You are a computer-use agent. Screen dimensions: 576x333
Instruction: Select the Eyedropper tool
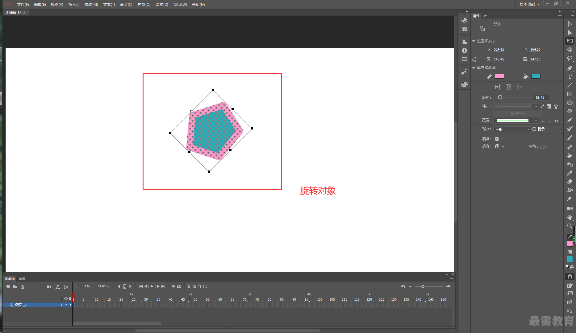point(570,173)
